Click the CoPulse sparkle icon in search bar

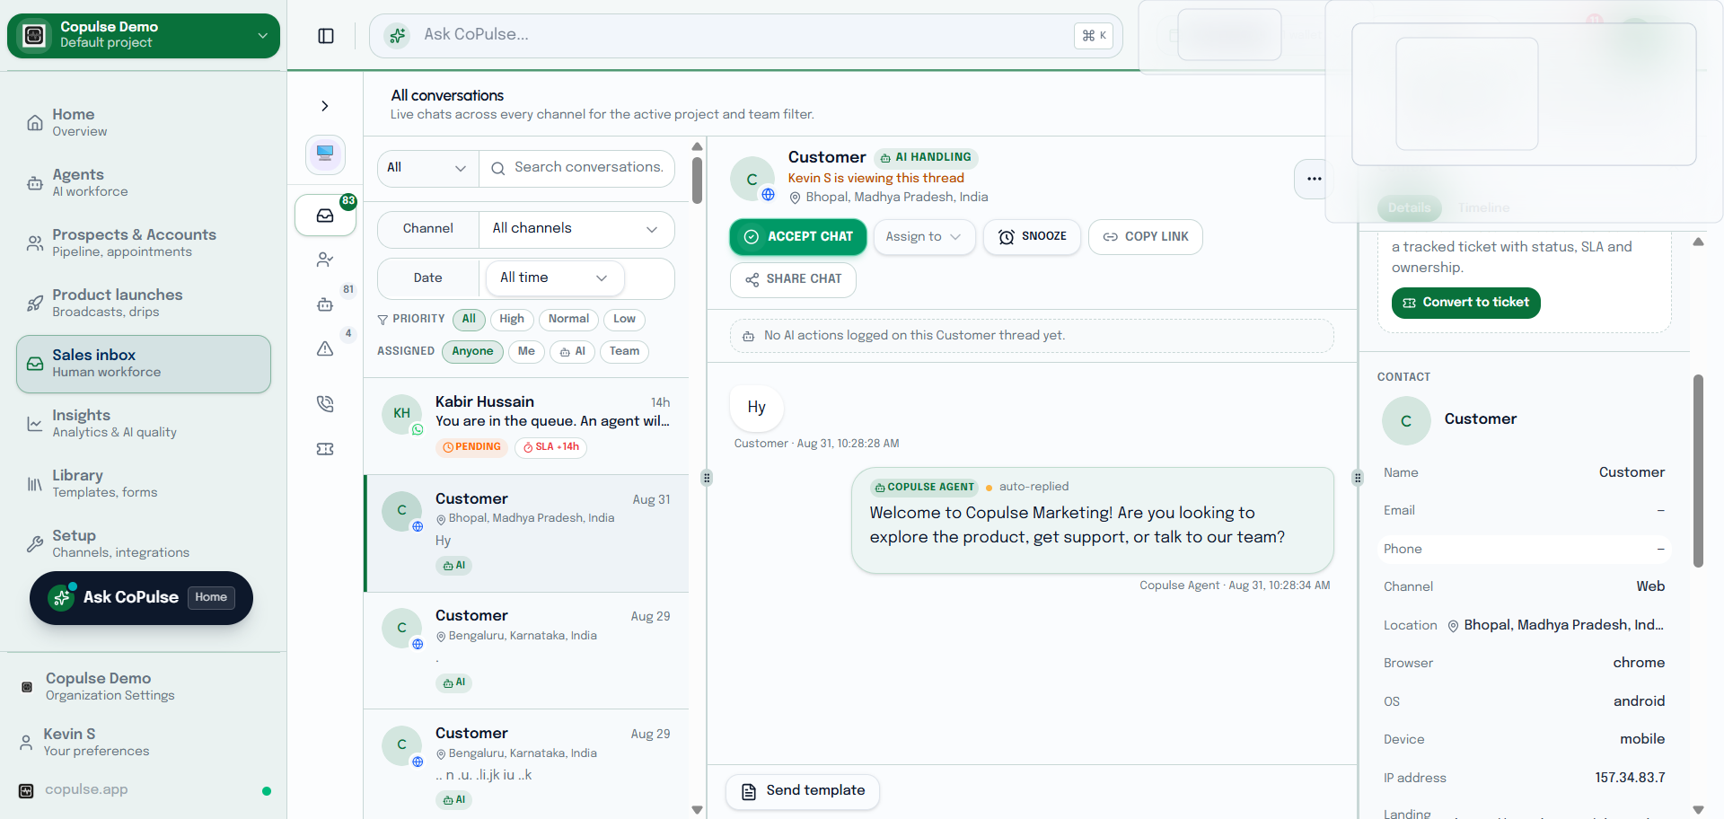(397, 35)
